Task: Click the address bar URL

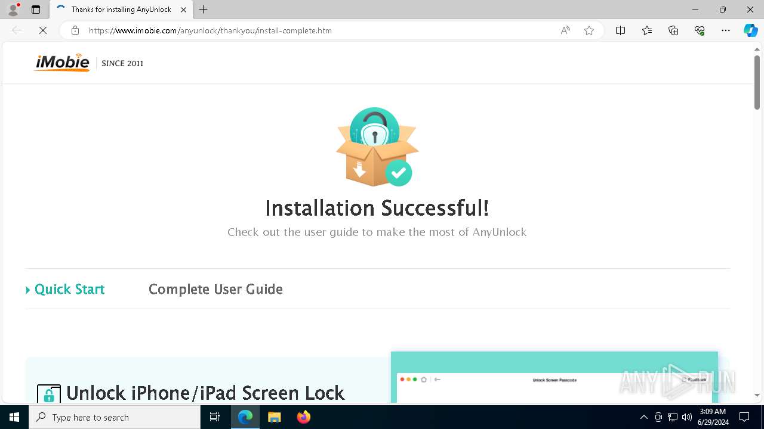Action: tap(210, 30)
